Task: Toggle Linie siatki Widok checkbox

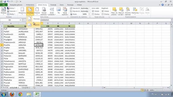Action: pyautogui.click(x=93, y=11)
